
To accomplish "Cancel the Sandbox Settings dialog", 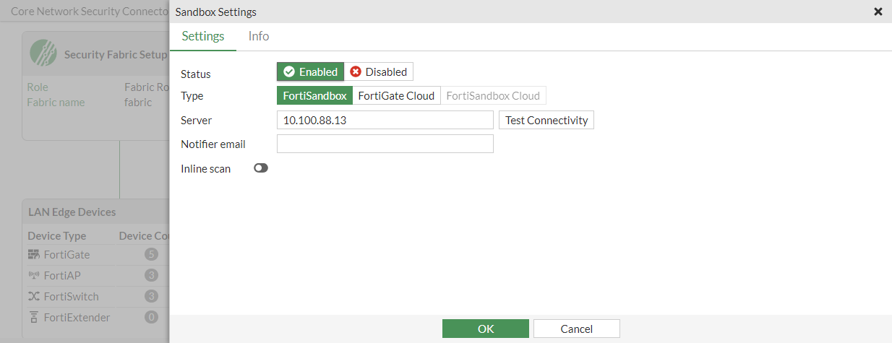I will click(577, 329).
